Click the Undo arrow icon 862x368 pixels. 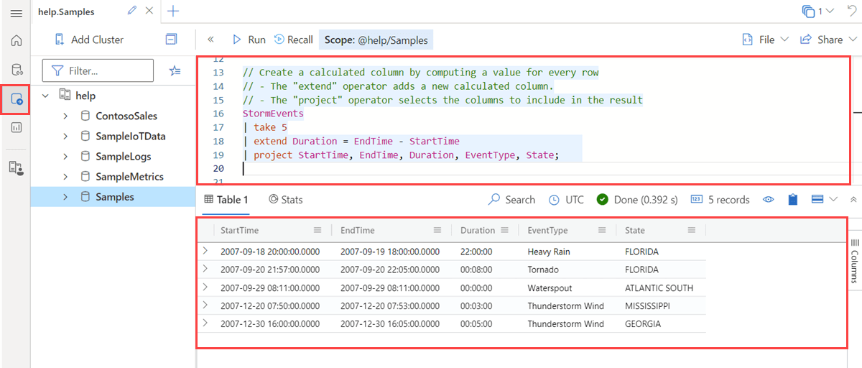pyautogui.click(x=852, y=11)
